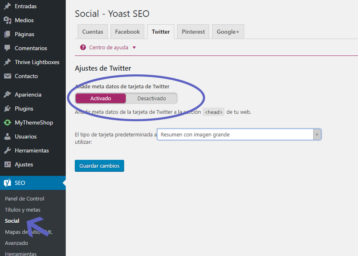Viewport: 358px width, 256px height.
Task: Open Títulos y metas submenu
Action: point(23,210)
